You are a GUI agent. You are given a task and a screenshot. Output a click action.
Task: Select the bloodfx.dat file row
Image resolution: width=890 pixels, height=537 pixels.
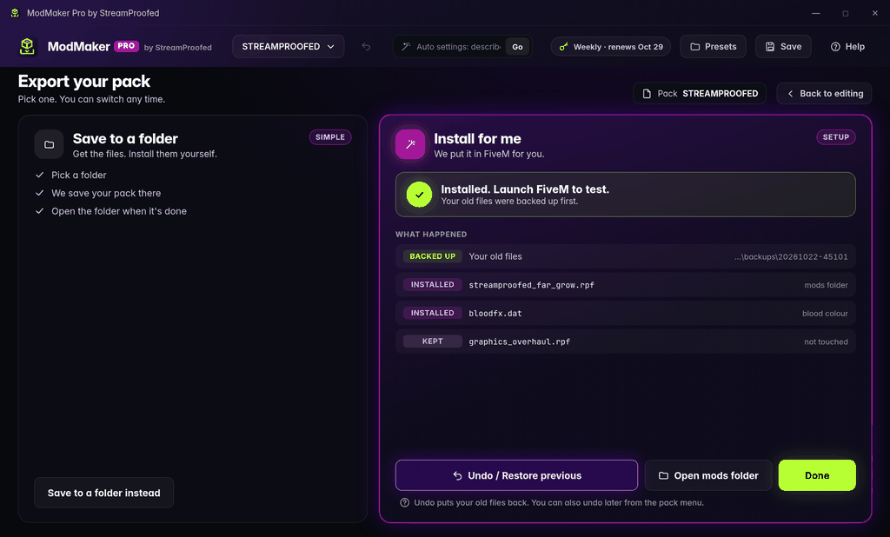pos(626,314)
